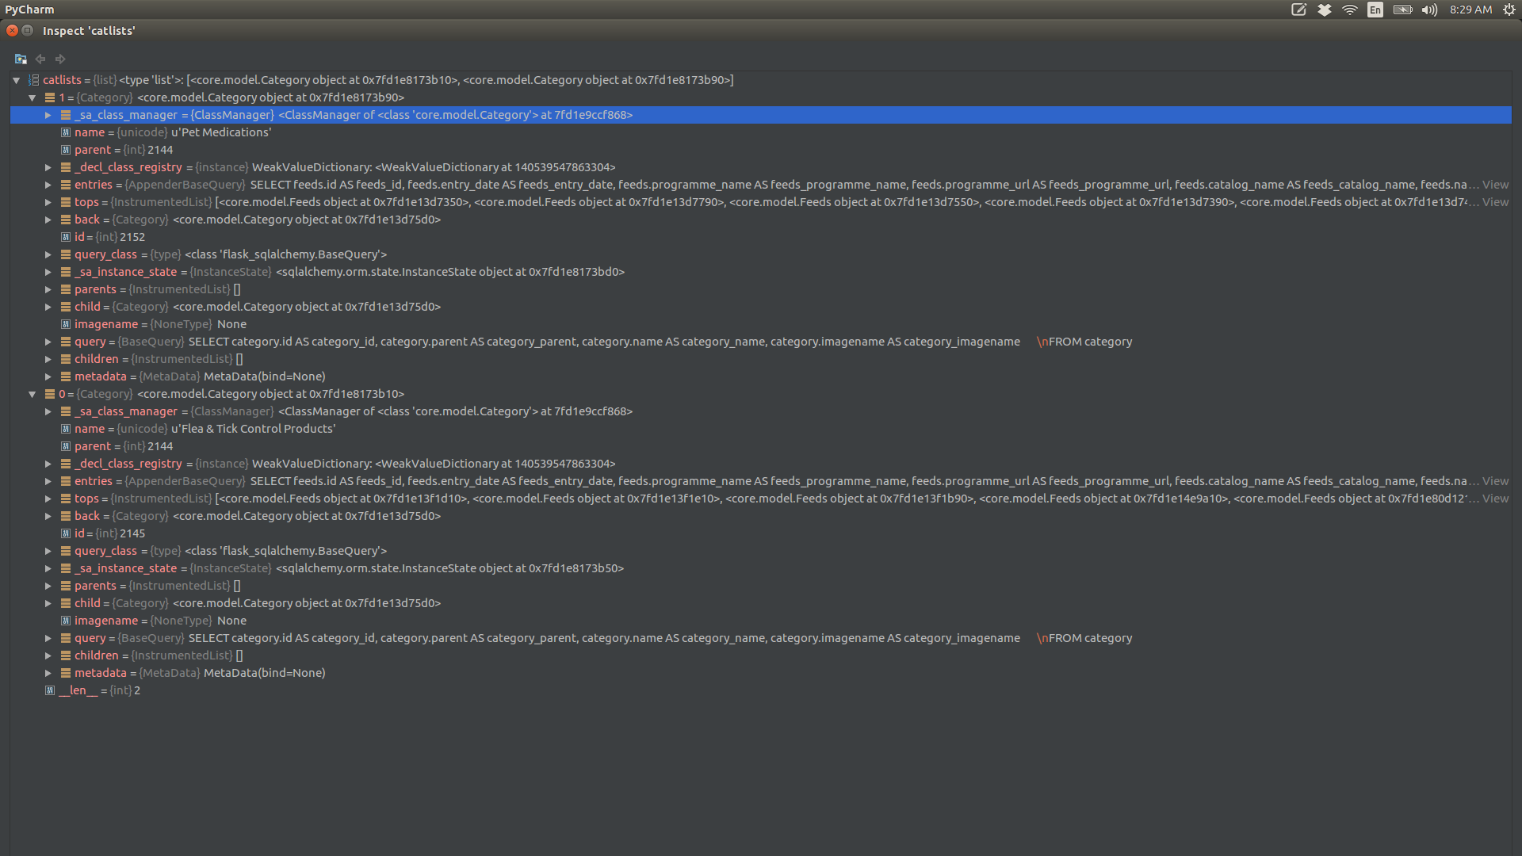Expand entries under category id 2152

[48, 185]
